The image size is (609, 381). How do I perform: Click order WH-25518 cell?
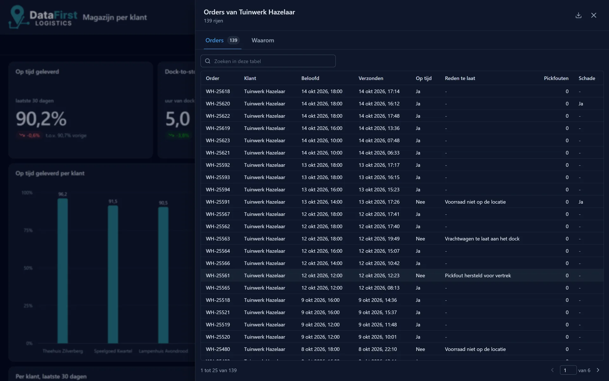click(218, 300)
